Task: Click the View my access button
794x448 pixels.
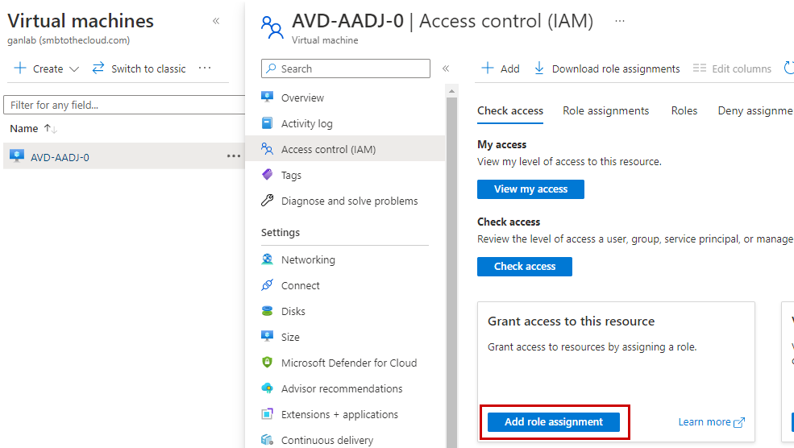Action: 530,189
